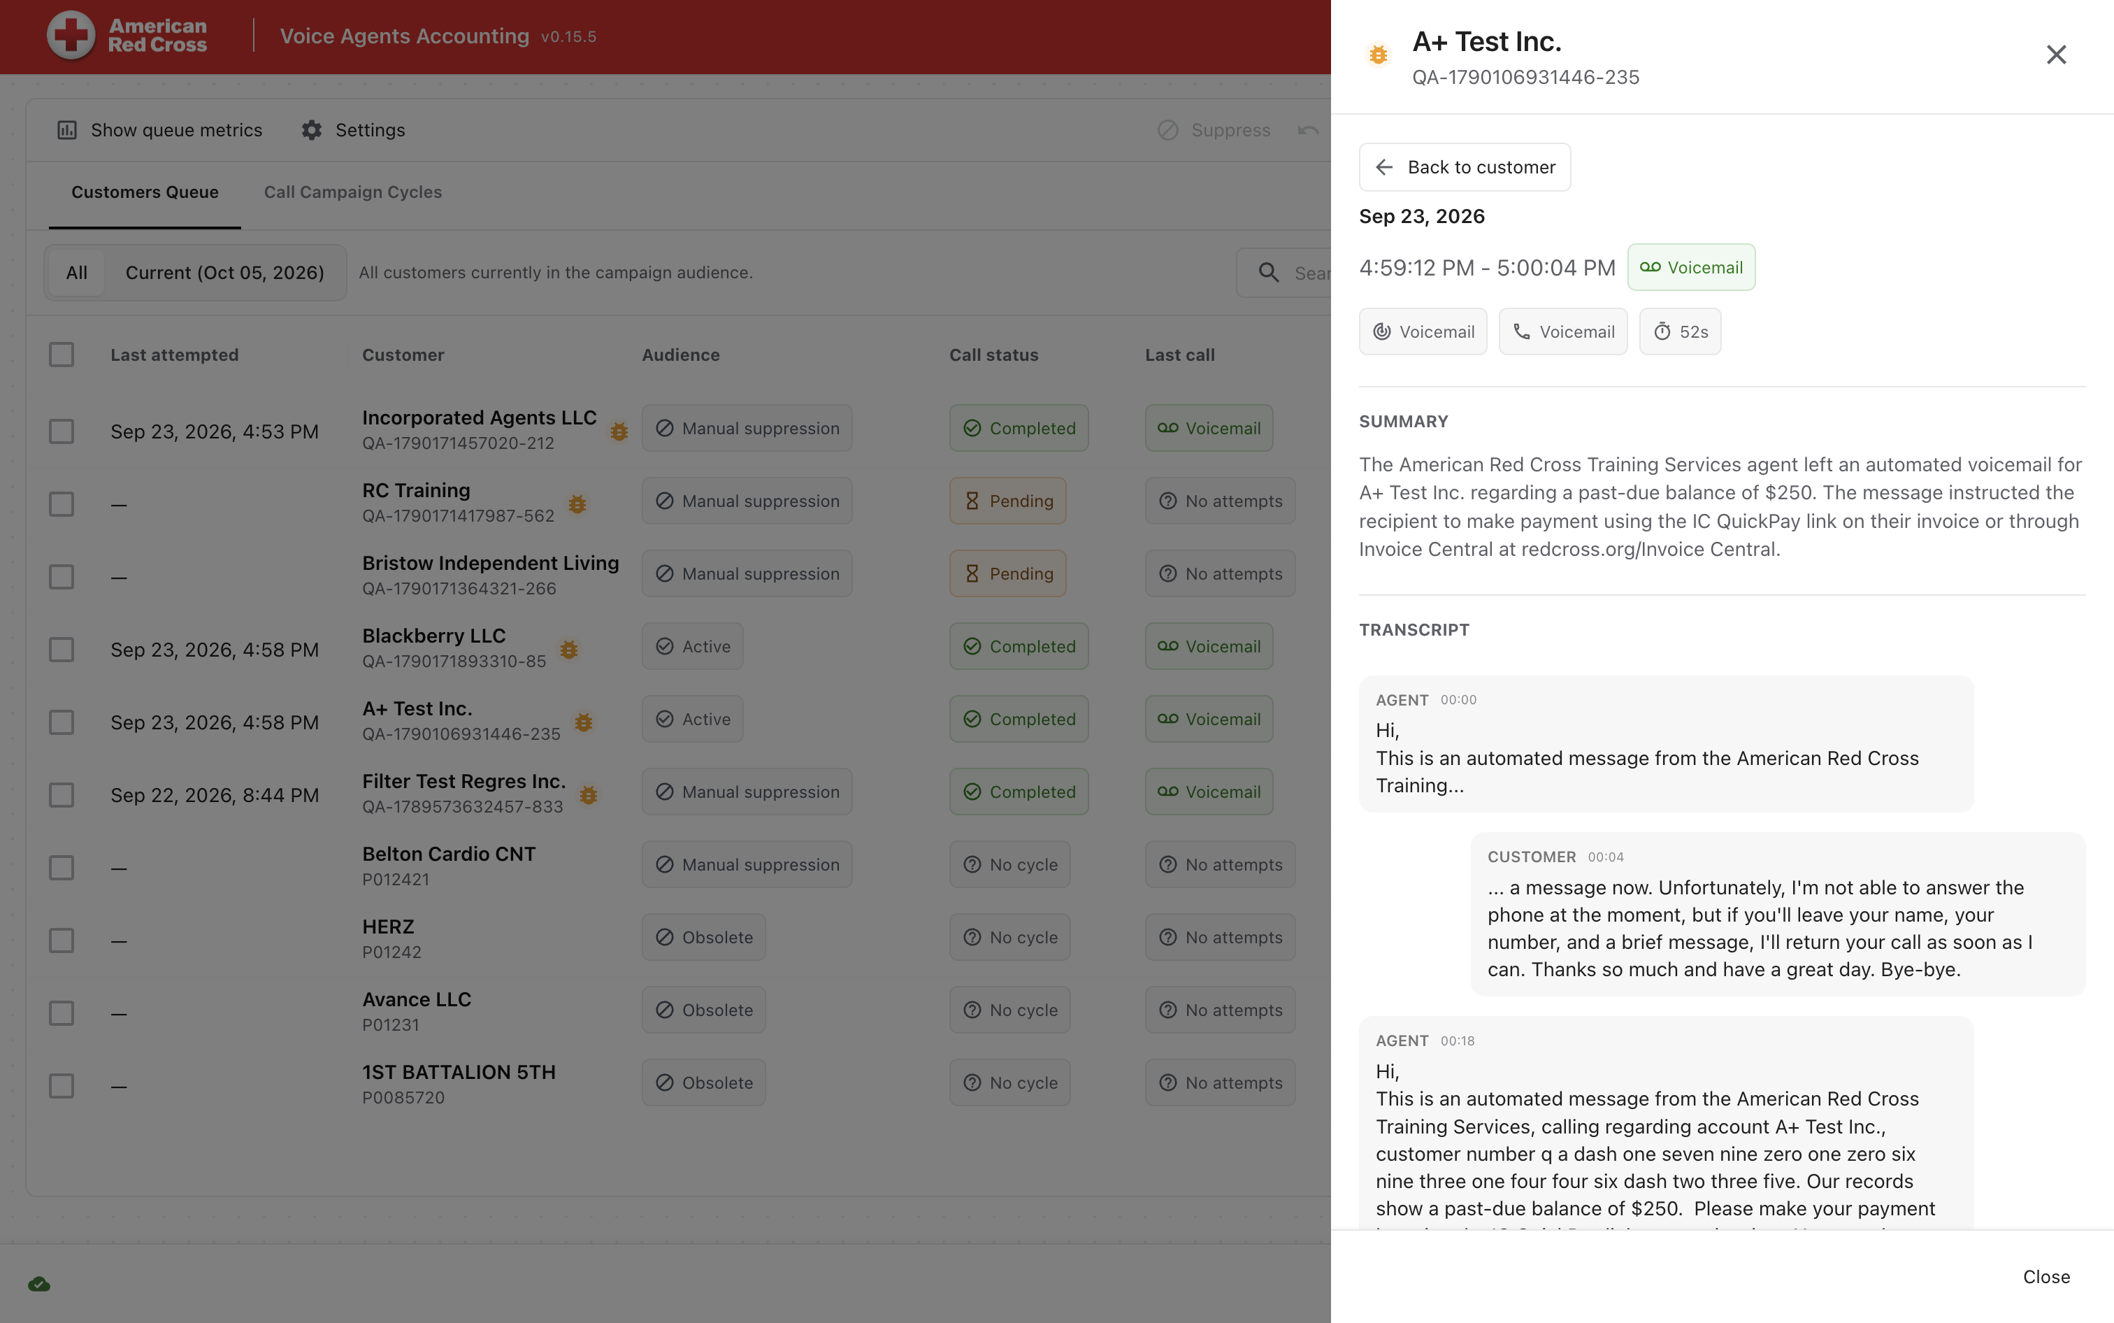
Task: Click the 52s call duration chip
Action: (1680, 331)
